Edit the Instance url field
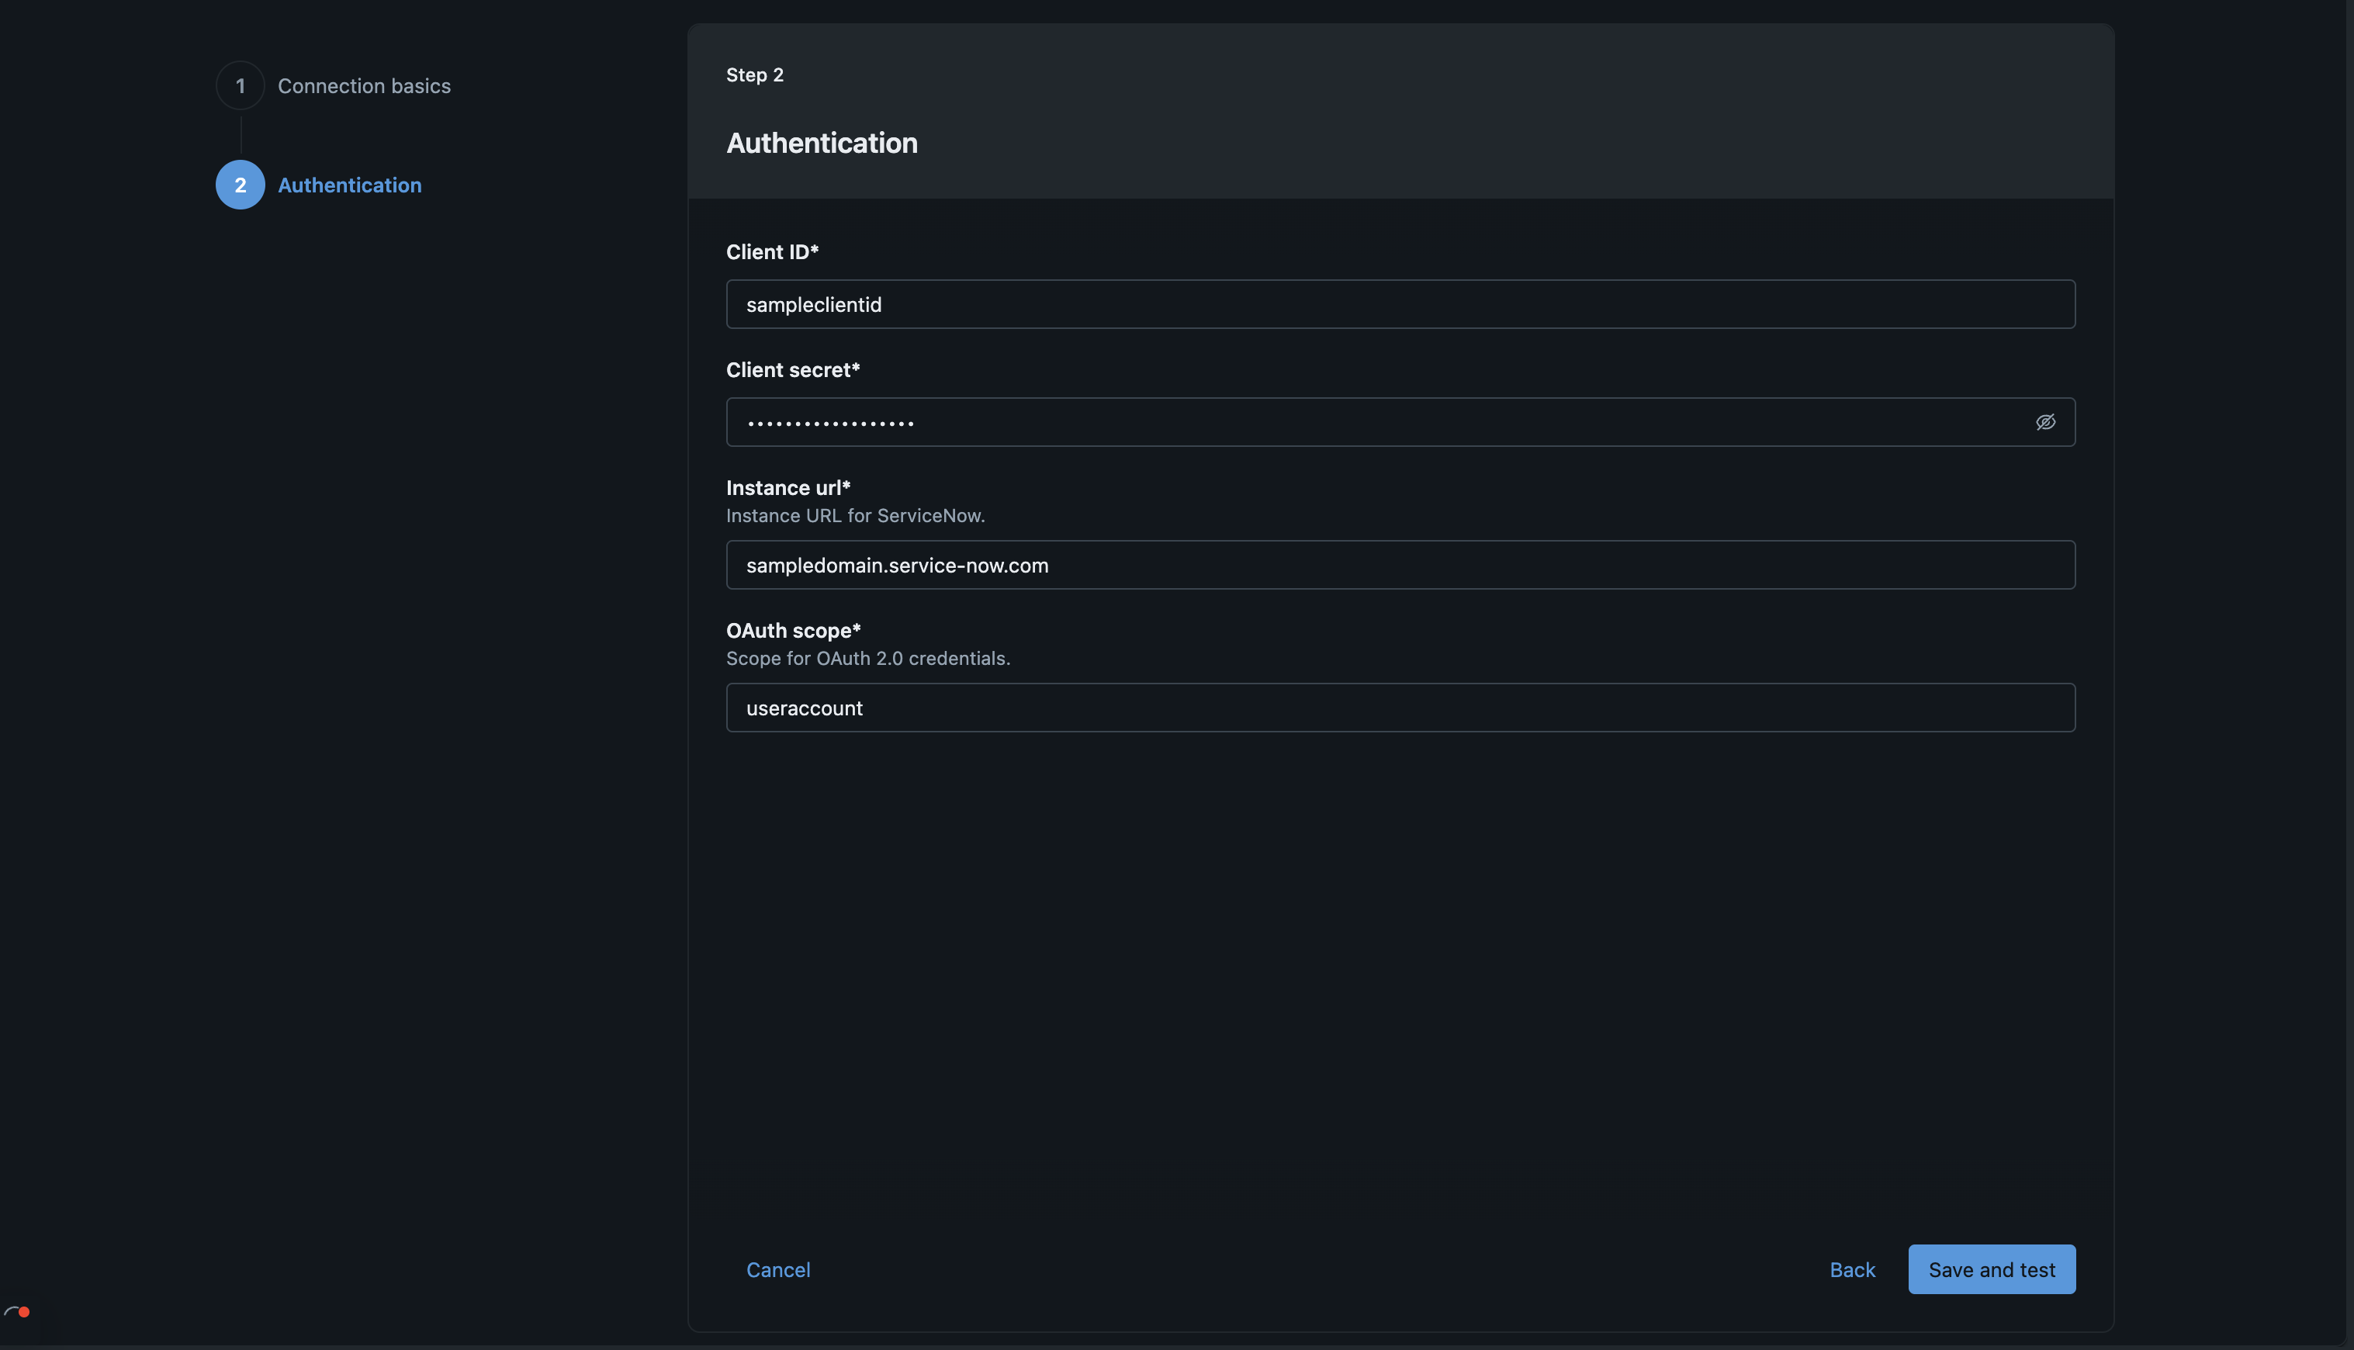This screenshot has width=2354, height=1350. [x=1400, y=565]
